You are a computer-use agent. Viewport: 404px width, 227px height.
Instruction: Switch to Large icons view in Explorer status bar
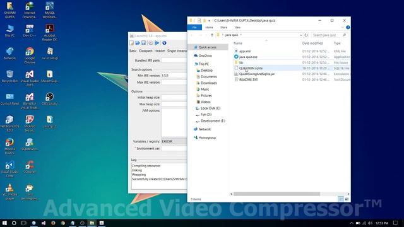(347, 199)
